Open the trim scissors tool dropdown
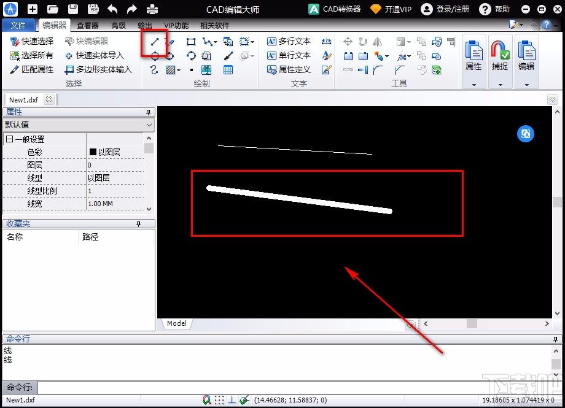Screen dimensions: 565x408 coord(408,56)
